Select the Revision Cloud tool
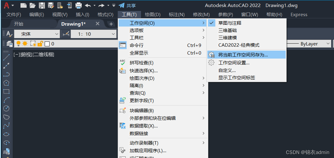This screenshot has width=334, height=158. click(6, 117)
